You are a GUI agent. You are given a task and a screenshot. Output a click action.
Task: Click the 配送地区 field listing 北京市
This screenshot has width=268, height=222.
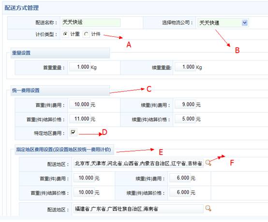[x=138, y=163]
